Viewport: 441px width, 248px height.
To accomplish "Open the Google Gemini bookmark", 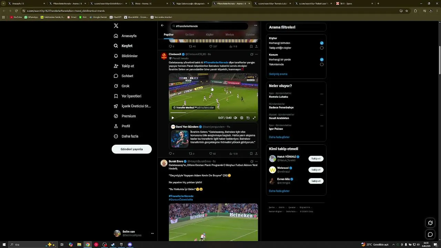I will (98, 17).
